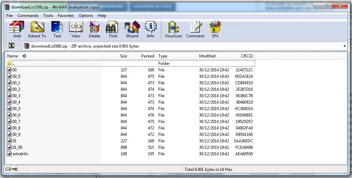Run VirusScan on the archive
Screen dimensions: 352x178
click(x=173, y=29)
